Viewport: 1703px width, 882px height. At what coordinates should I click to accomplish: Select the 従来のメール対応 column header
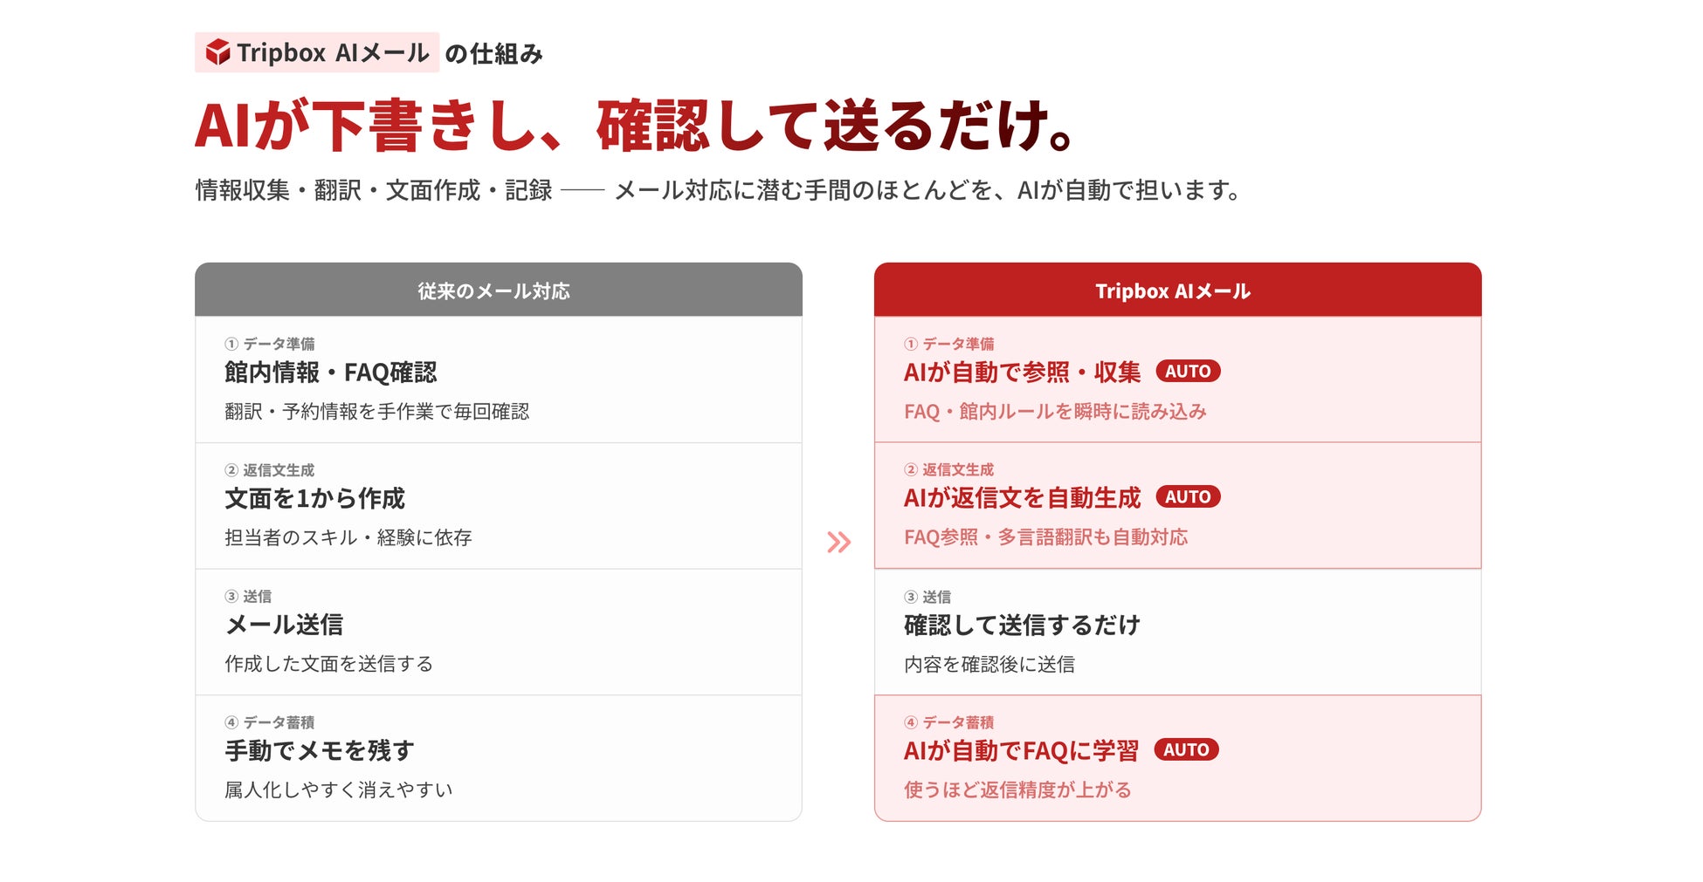pyautogui.click(x=498, y=290)
